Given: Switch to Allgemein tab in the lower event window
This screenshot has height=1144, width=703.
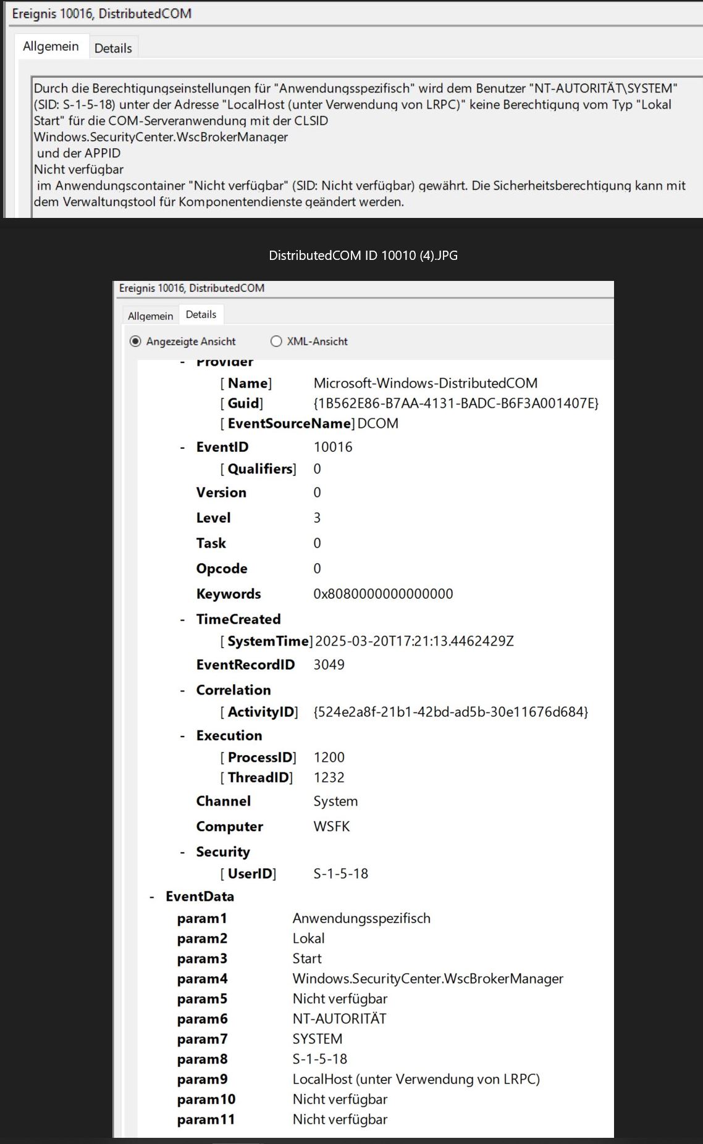Looking at the screenshot, I should pyautogui.click(x=150, y=315).
